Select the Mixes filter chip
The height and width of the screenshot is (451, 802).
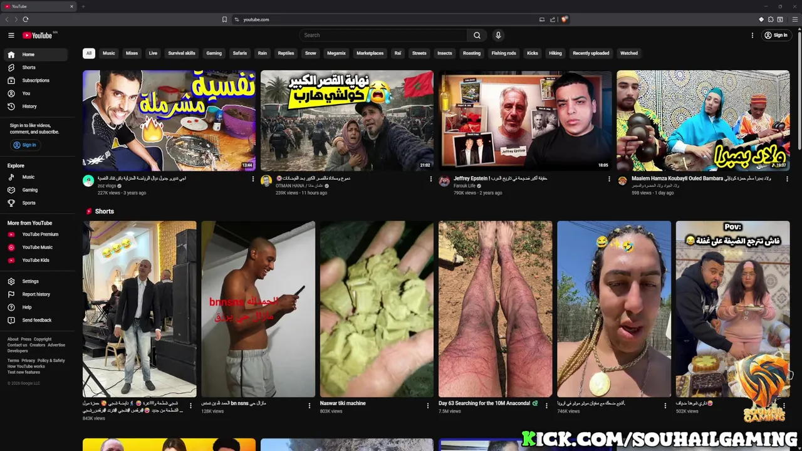pyautogui.click(x=132, y=53)
